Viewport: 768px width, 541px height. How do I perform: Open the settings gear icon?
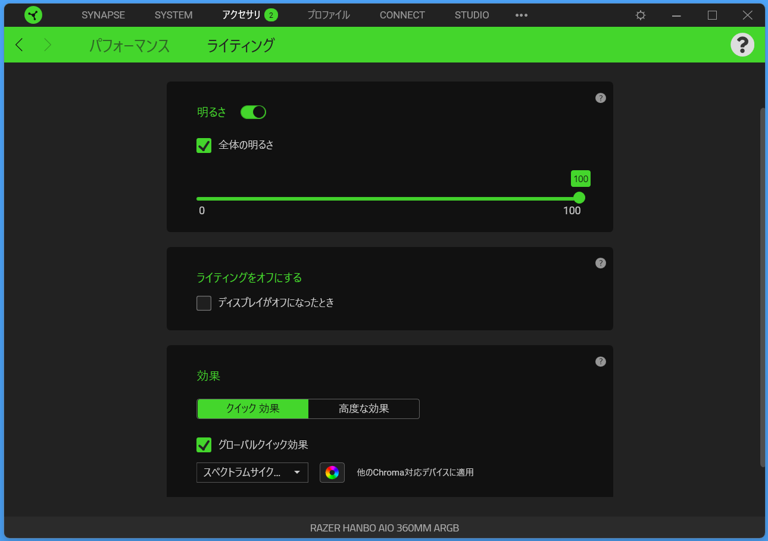tap(641, 15)
